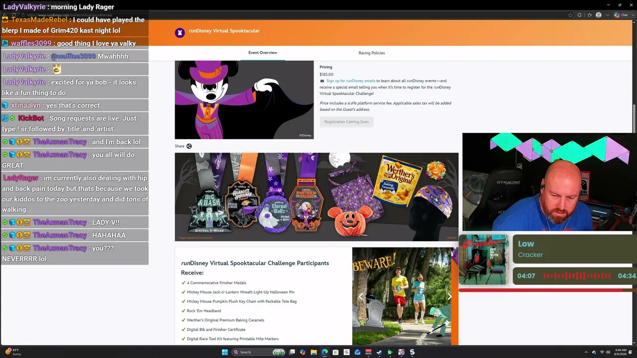
Task: Show hidden system tray icons
Action: [587, 352]
